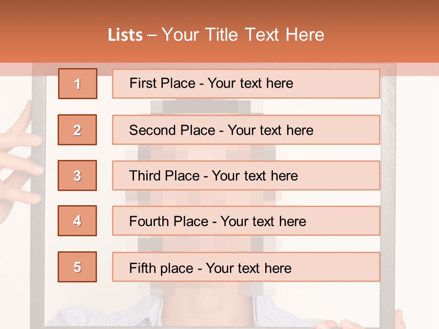Select the number 2 box
439x329 pixels.
(x=77, y=130)
